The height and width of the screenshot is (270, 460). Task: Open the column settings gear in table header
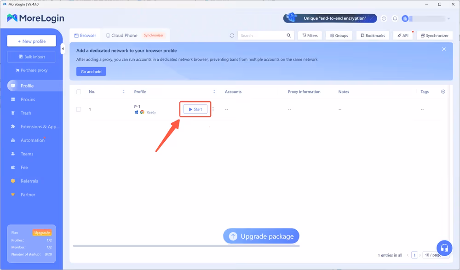(443, 92)
